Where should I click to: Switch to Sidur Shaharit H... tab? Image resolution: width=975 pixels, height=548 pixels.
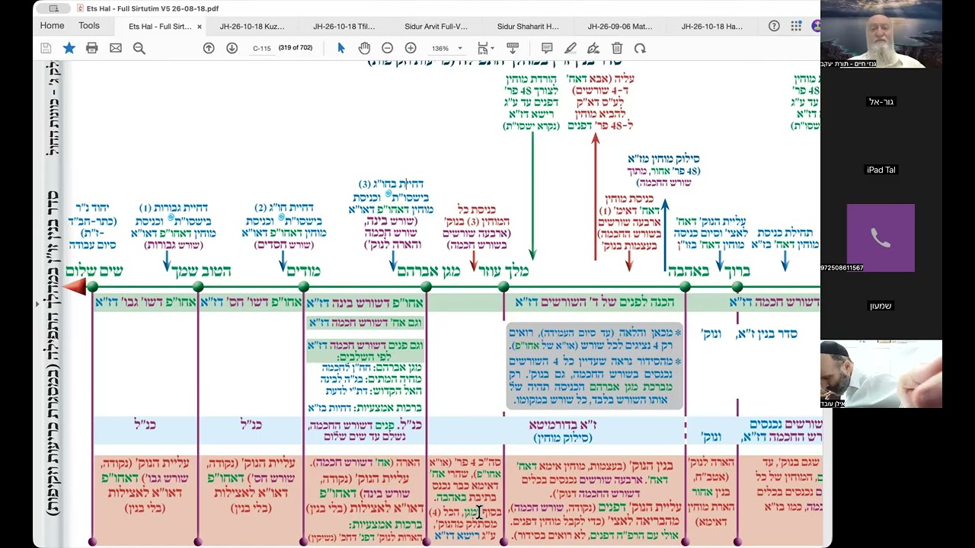[x=528, y=27]
